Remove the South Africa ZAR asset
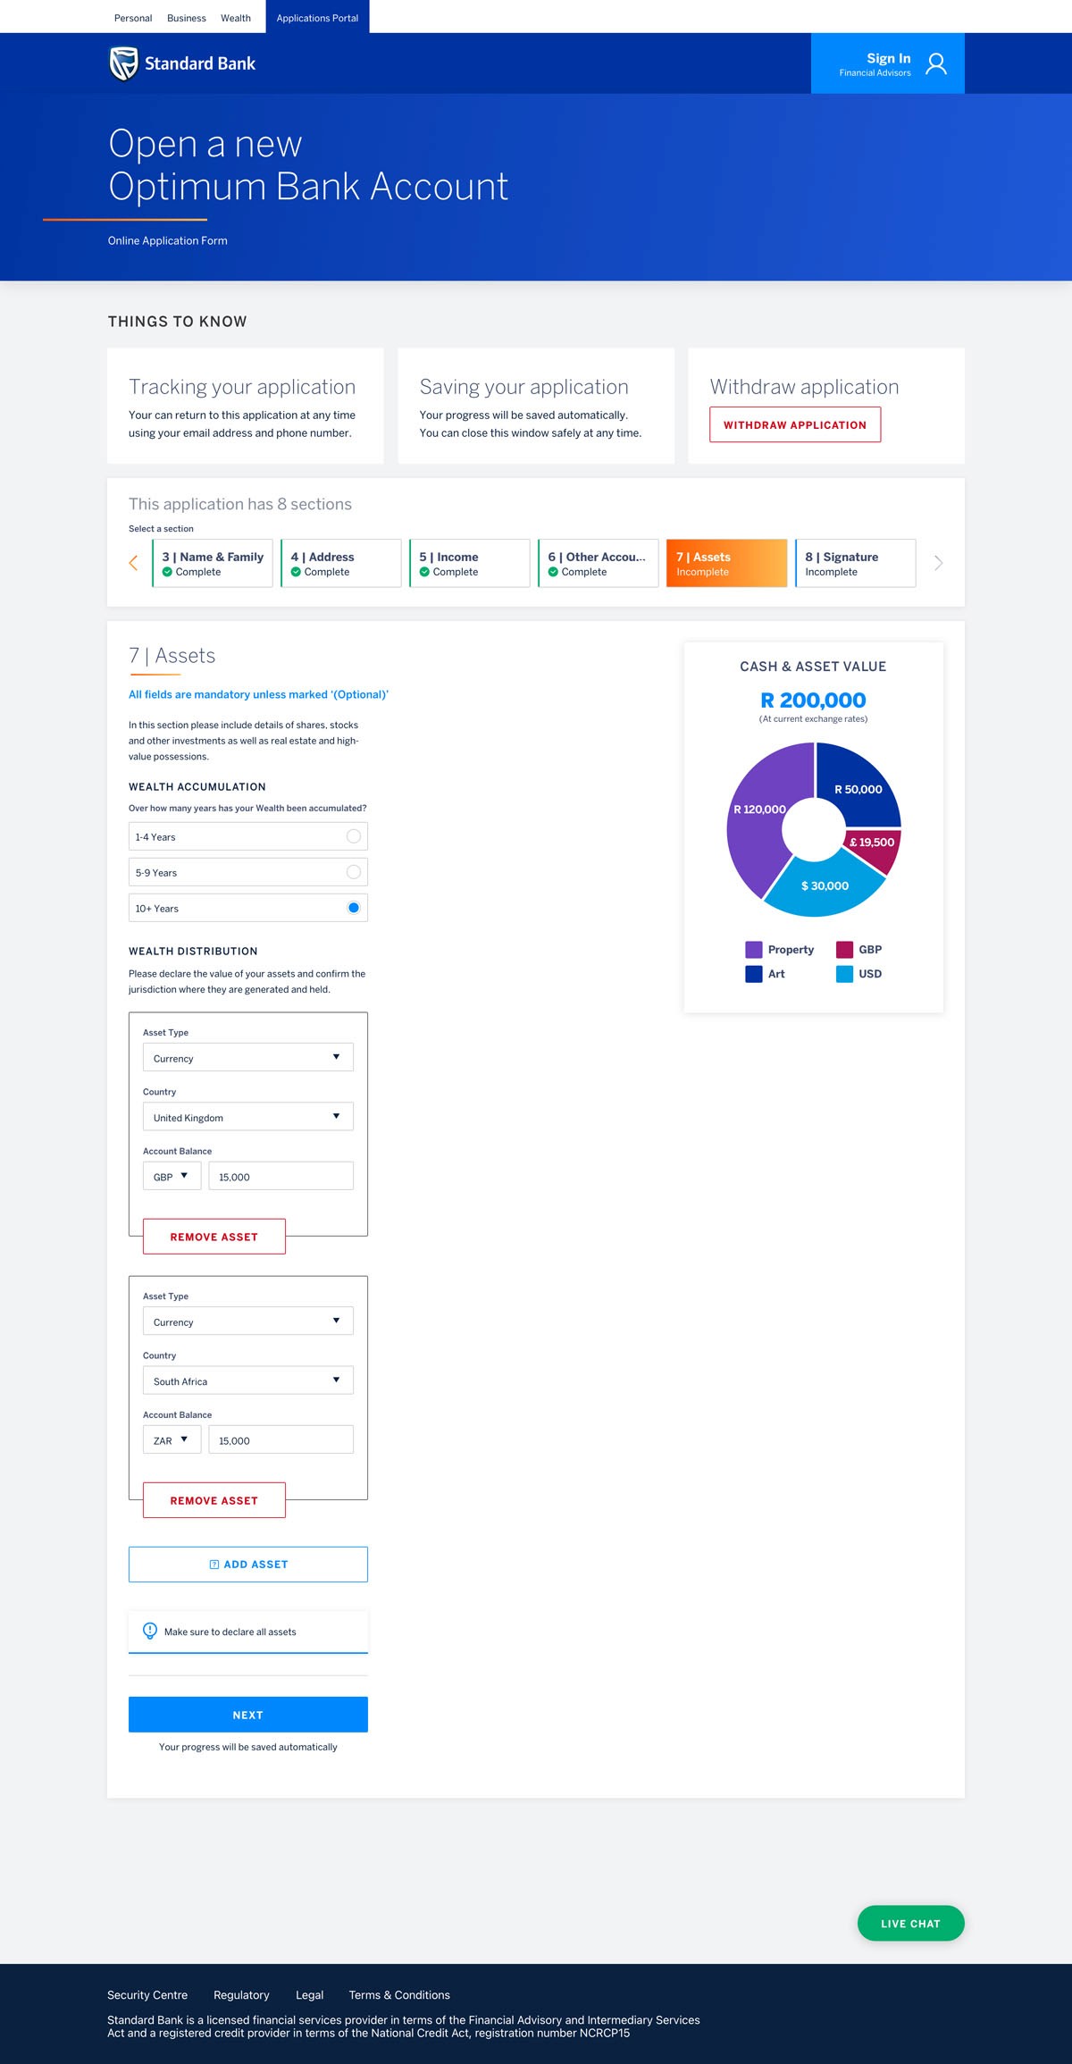Viewport: 1072px width, 2064px height. click(x=214, y=1500)
